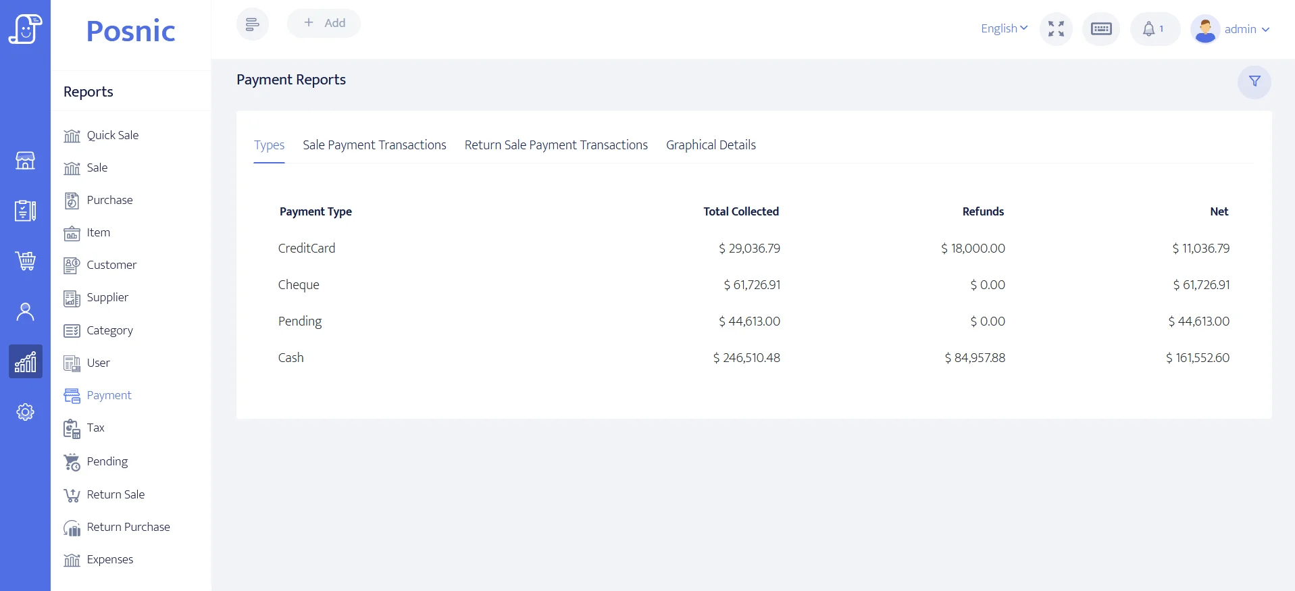
Task: Open the admin user dropdown
Action: (1232, 29)
